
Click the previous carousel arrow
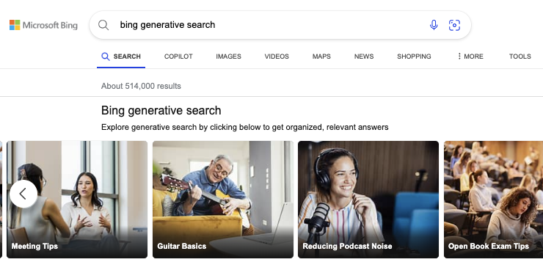pos(23,194)
